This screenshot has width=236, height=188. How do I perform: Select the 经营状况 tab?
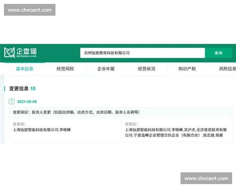pyautogui.click(x=146, y=69)
